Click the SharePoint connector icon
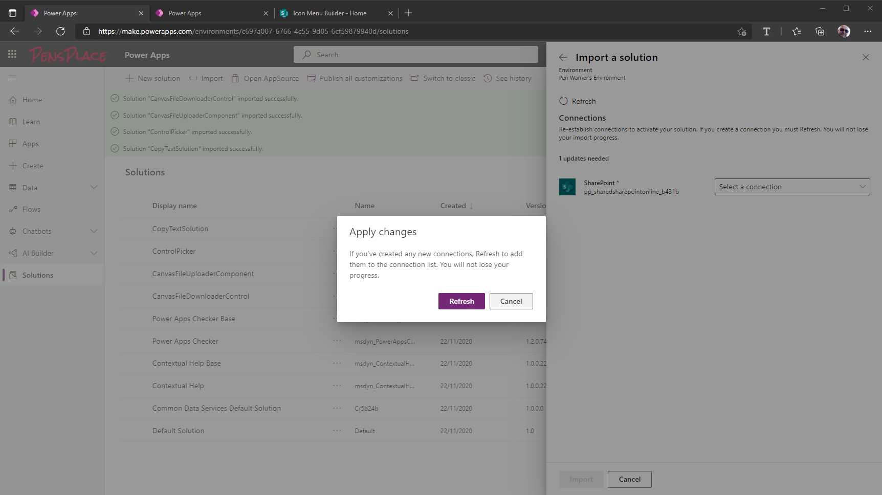This screenshot has width=882, height=495. point(567,187)
